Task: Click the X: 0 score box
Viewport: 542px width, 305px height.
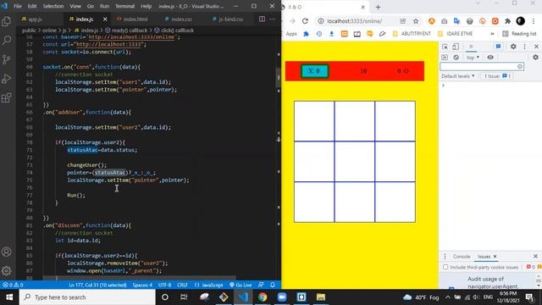Action: coord(314,71)
